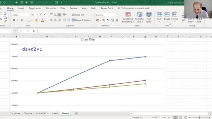Open the Data tab
Image resolution: width=212 pixels, height=119 pixels.
pyautogui.click(x=63, y=8)
